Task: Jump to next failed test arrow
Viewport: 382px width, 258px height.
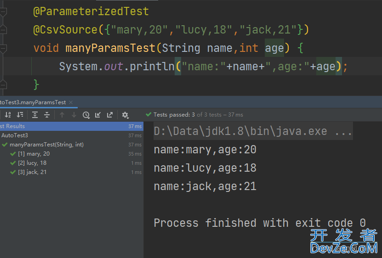Action: point(74,115)
